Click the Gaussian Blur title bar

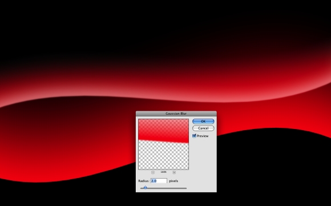(176, 114)
